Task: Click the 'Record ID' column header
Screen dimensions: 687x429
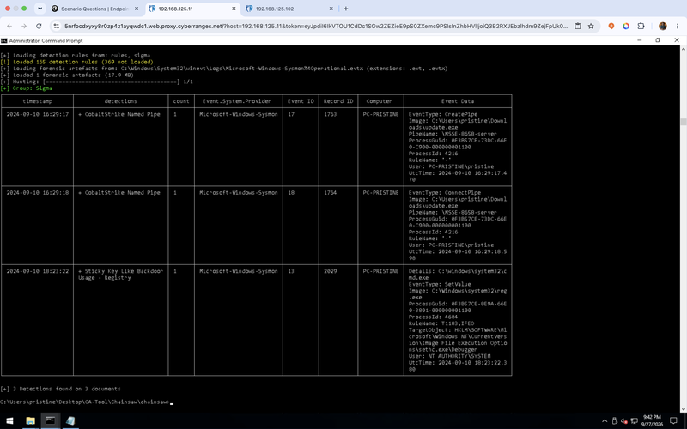Action: point(338,101)
